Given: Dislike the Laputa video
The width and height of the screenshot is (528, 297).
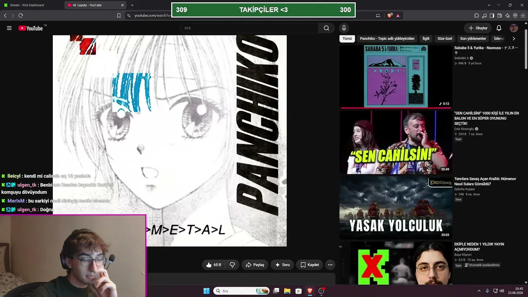Looking at the screenshot, I should [232, 265].
